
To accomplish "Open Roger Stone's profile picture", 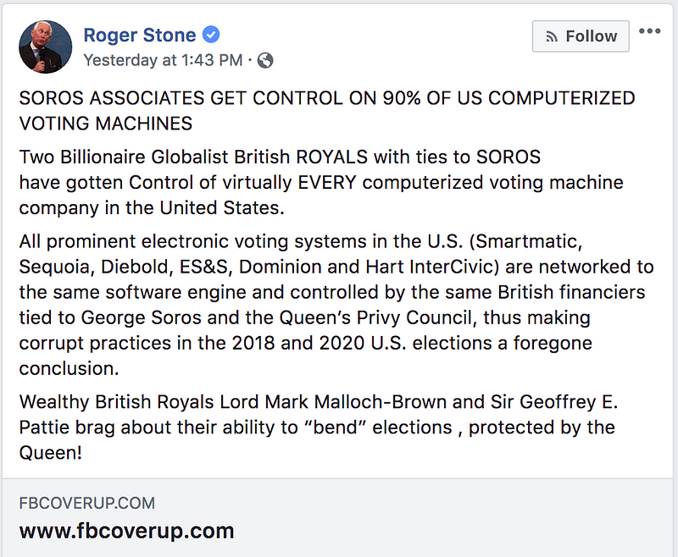I will tap(46, 47).
